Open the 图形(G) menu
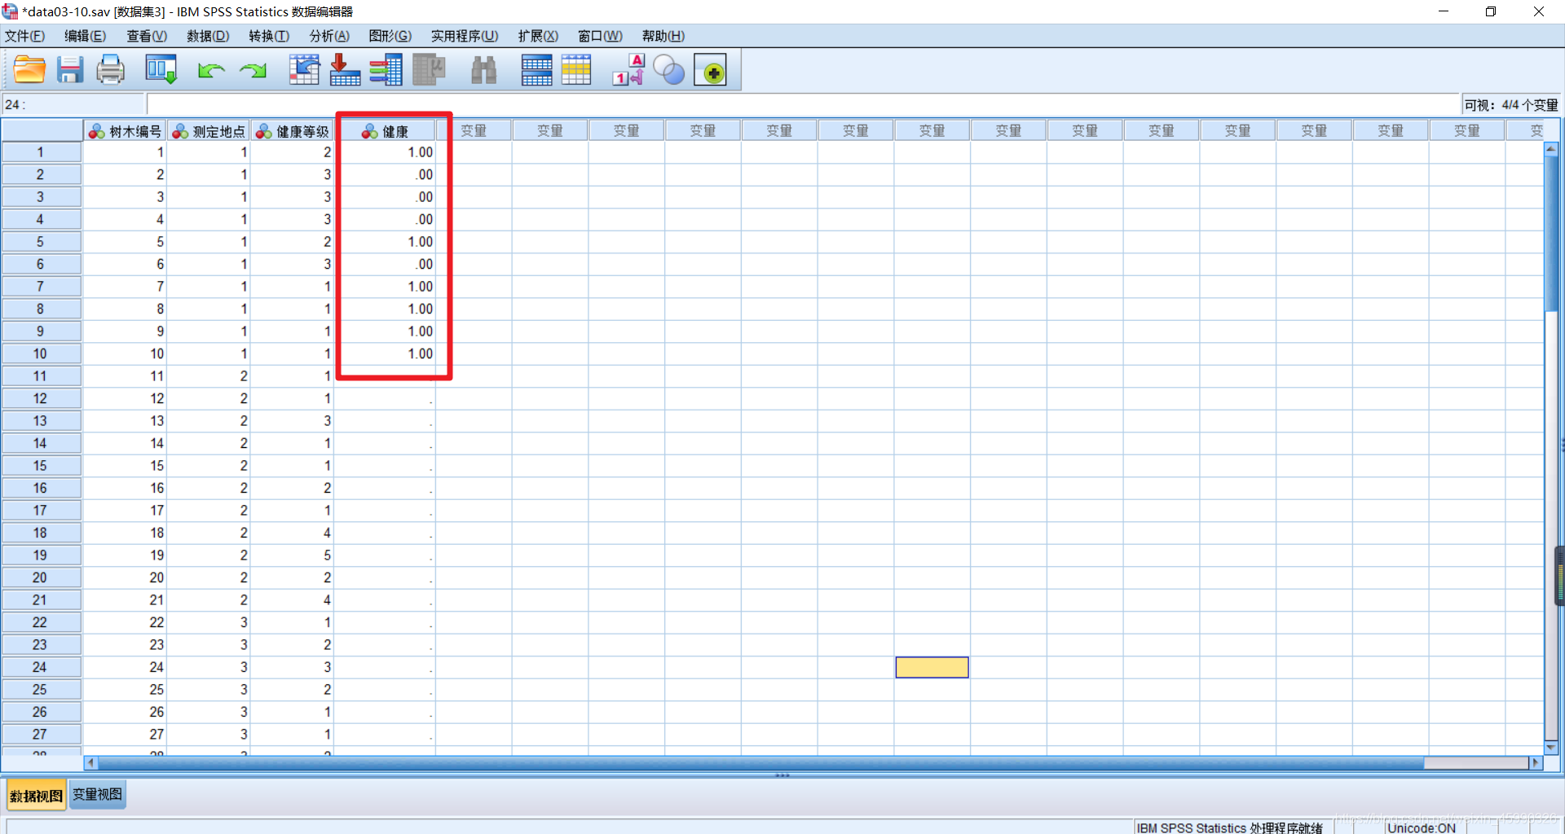This screenshot has width=1565, height=834. click(390, 36)
